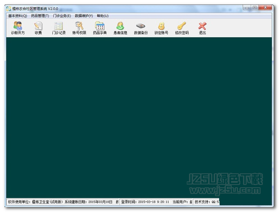Click 技术支持 QQ status entry
The width and height of the screenshot is (279, 212).
207,202
